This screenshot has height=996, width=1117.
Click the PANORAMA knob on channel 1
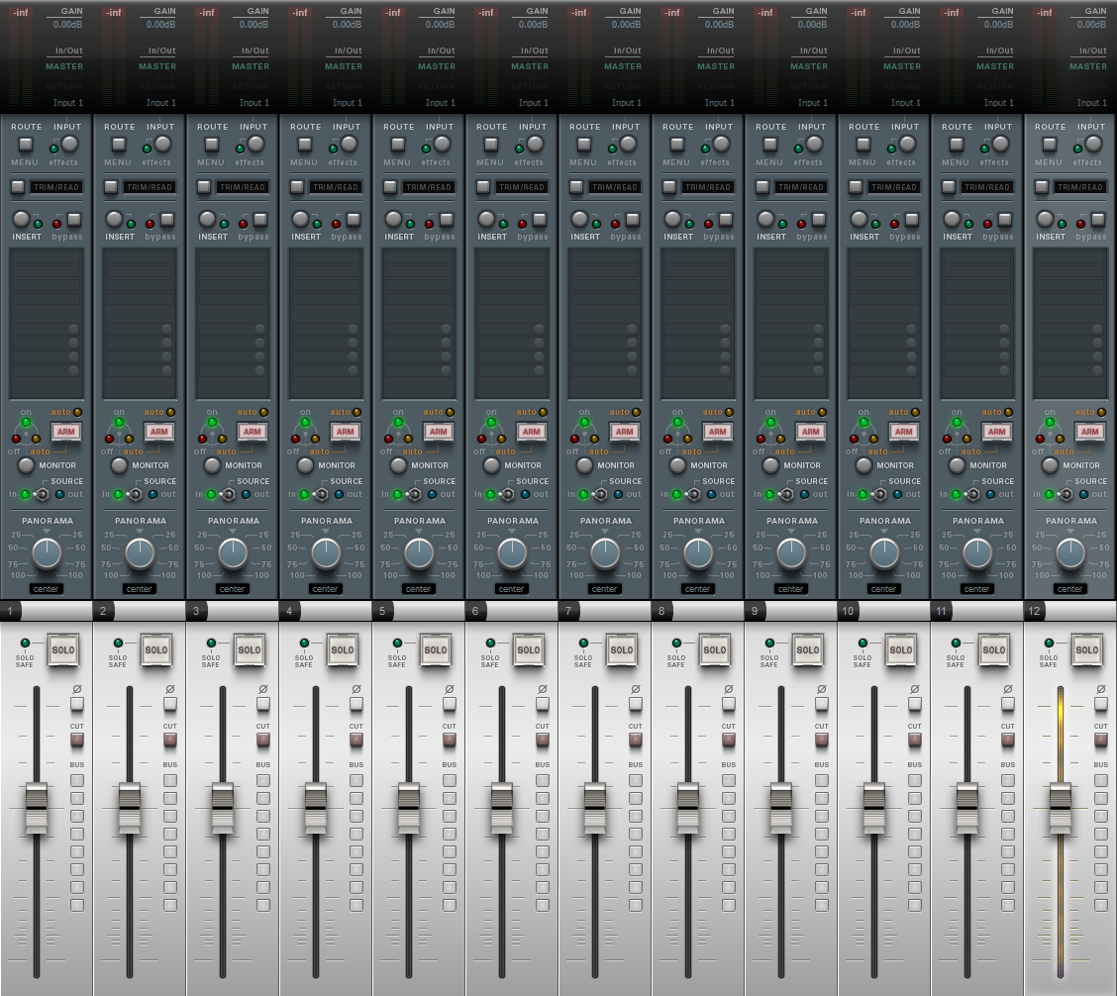click(47, 552)
